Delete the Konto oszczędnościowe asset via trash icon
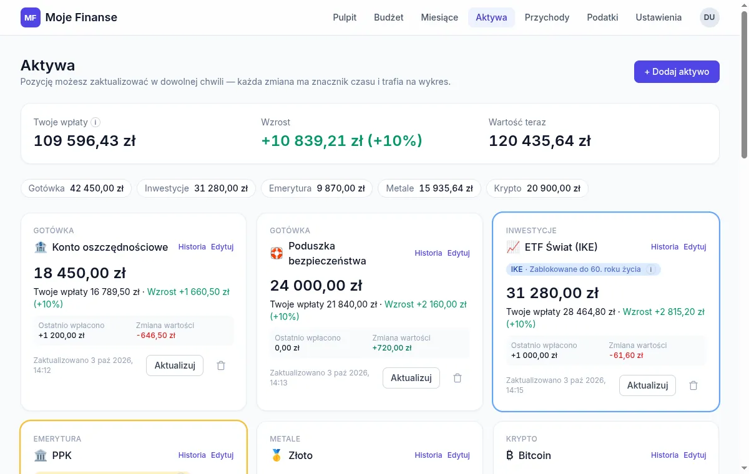The height and width of the screenshot is (474, 749). pyautogui.click(x=221, y=365)
